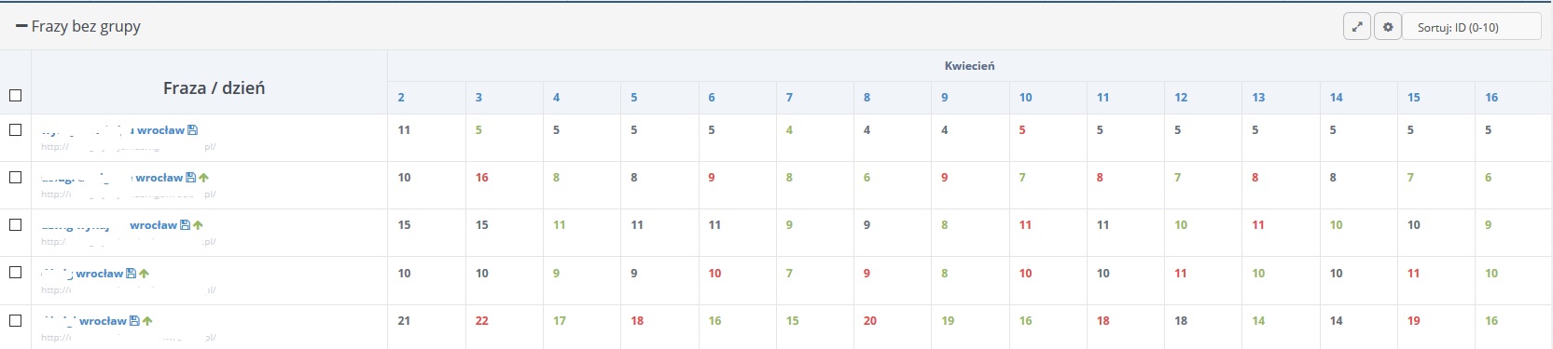This screenshot has width=1553, height=349.
Task: Select day 10 column header
Action: [1025, 97]
